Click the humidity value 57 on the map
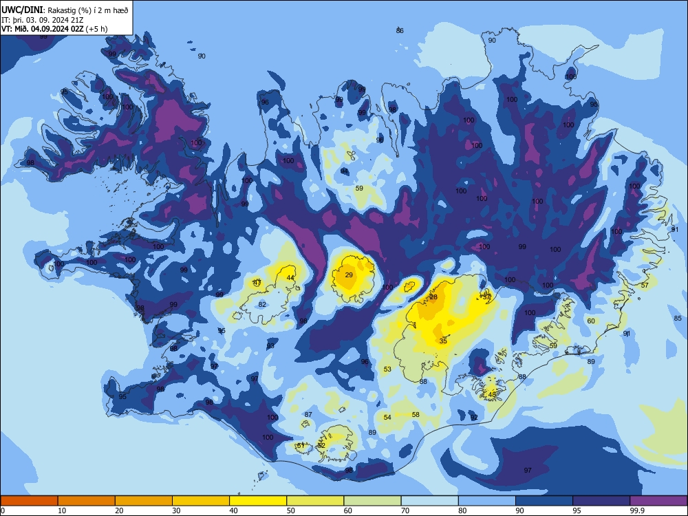The image size is (688, 516). [x=645, y=286]
